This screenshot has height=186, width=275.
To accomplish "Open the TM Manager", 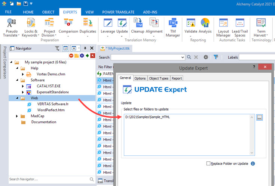I will point(173,28).
